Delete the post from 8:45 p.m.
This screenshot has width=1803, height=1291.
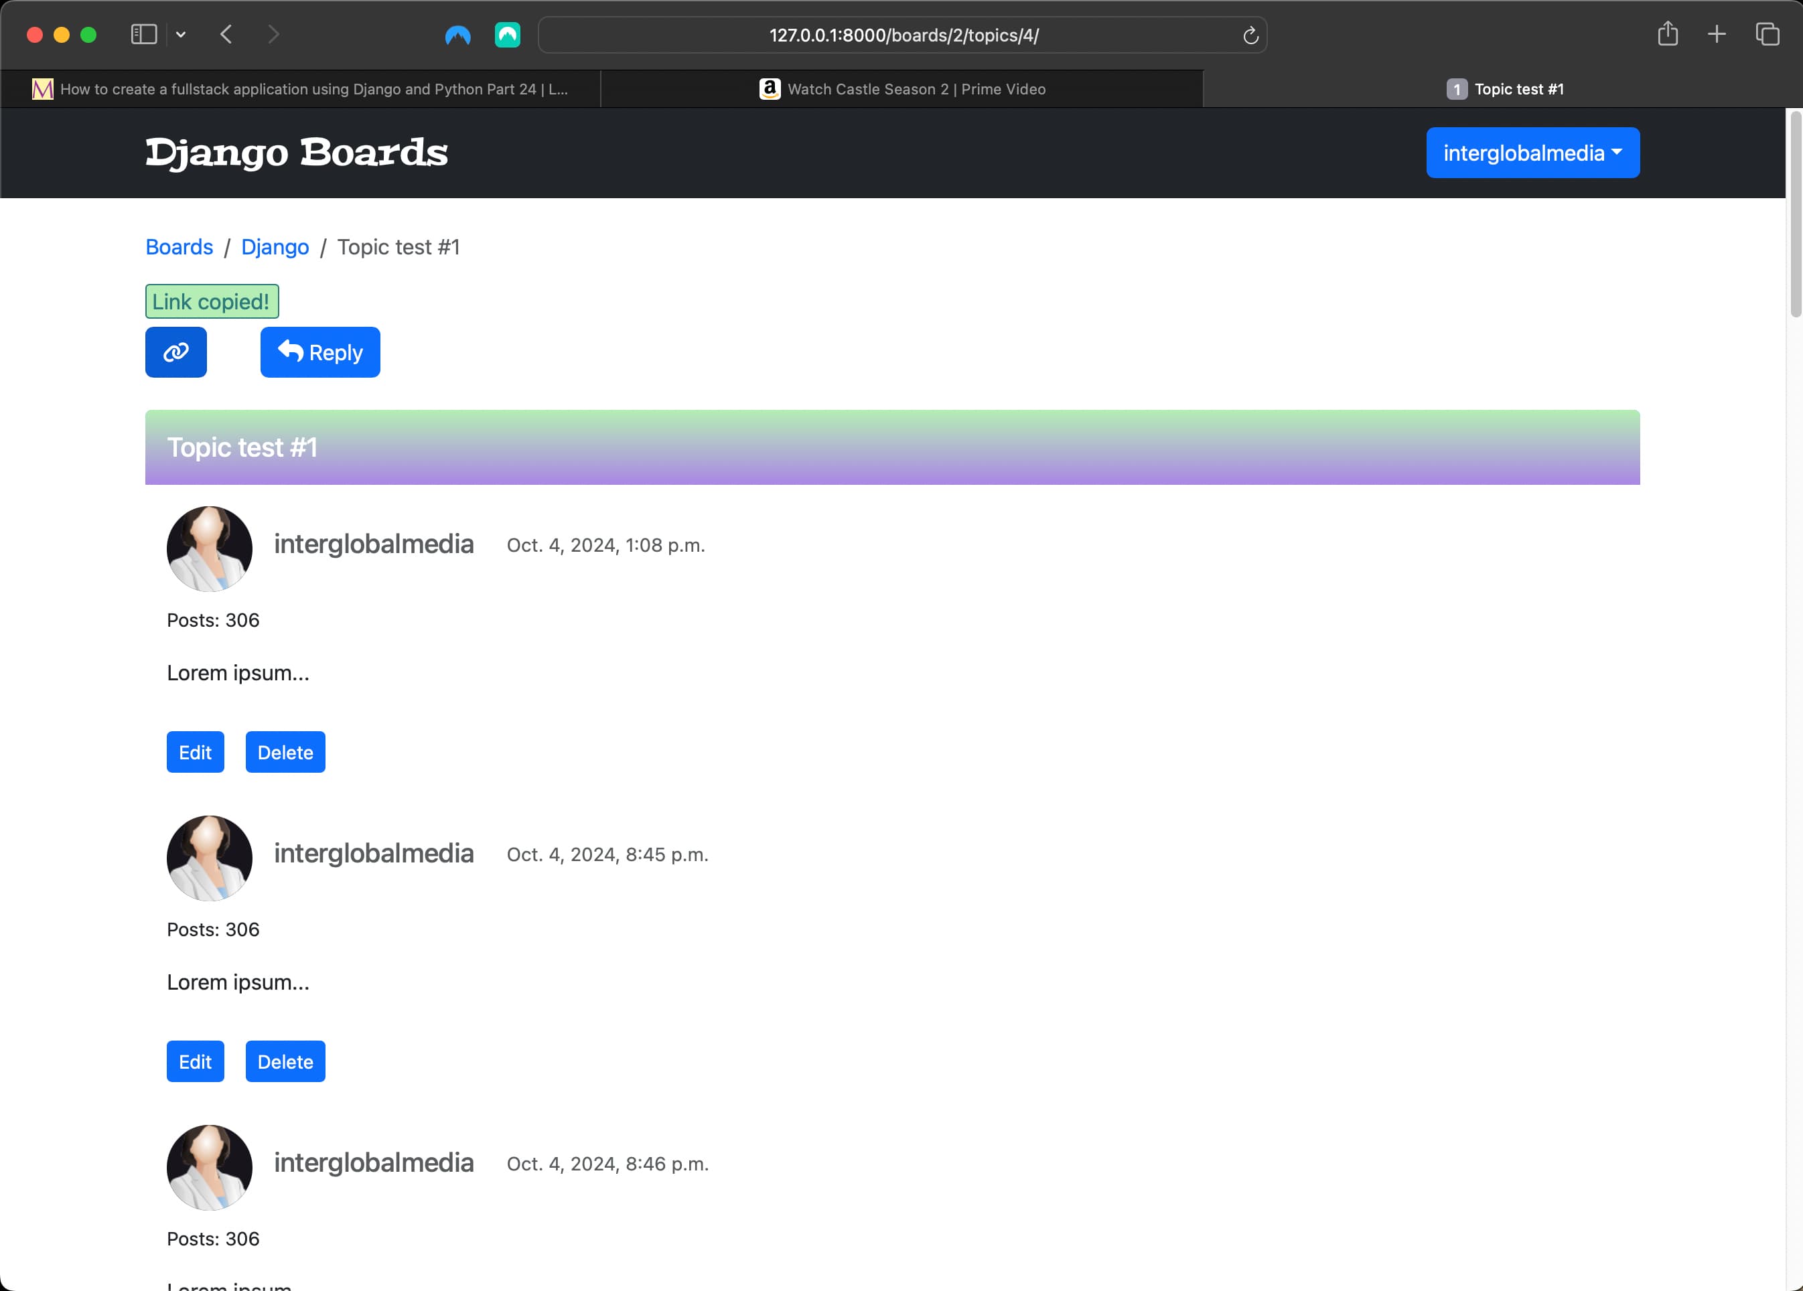pyautogui.click(x=285, y=1061)
